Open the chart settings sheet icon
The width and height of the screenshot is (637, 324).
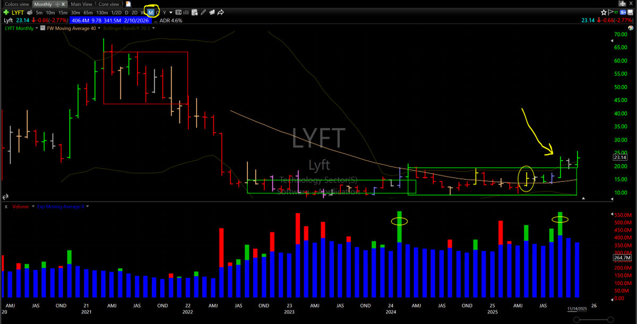[194, 13]
